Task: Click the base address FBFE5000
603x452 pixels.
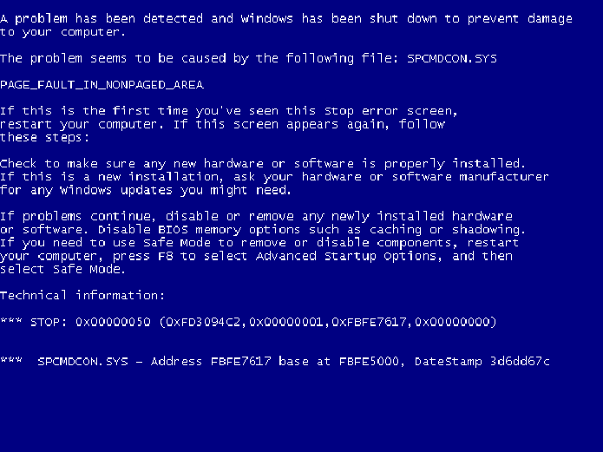Action: point(369,362)
